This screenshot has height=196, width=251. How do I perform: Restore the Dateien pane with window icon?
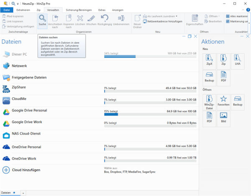pyautogui.click(x=190, y=36)
